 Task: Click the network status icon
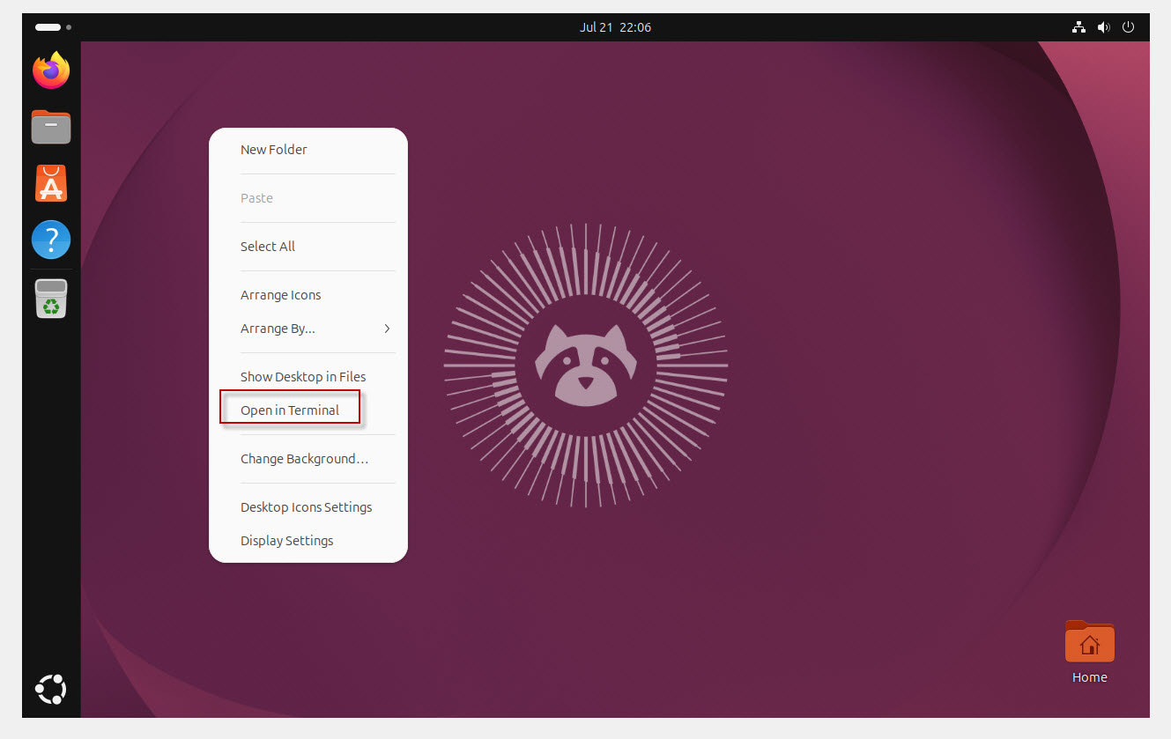click(x=1078, y=27)
